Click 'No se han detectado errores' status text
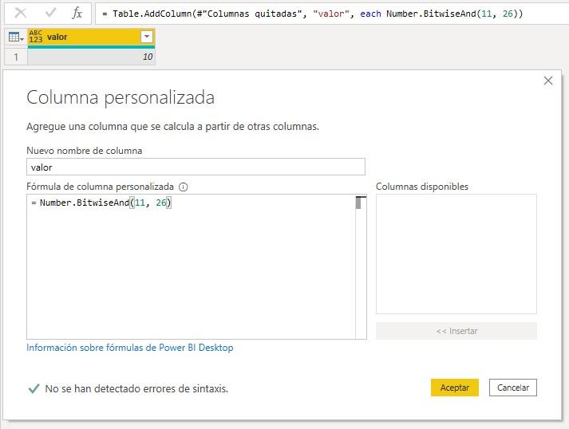 coord(136,389)
